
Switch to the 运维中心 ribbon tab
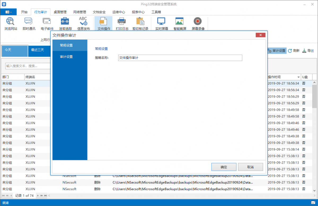119,12
